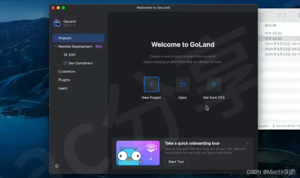This screenshot has height=178, width=300.
Task: Click the New Project plus icon
Action: tap(151, 84)
